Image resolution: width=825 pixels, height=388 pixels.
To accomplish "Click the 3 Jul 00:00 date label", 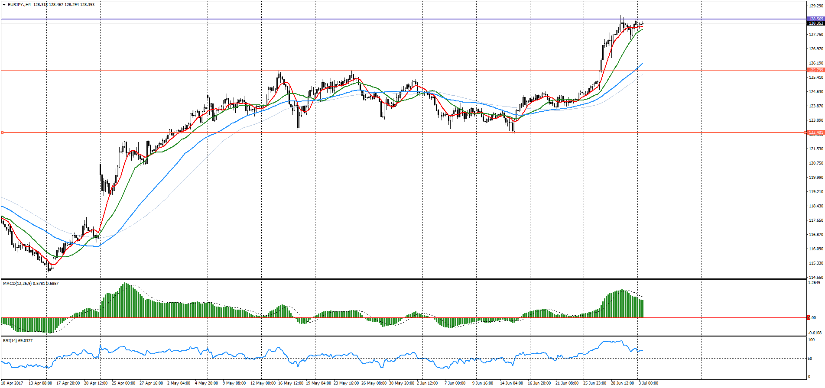I will (648, 383).
